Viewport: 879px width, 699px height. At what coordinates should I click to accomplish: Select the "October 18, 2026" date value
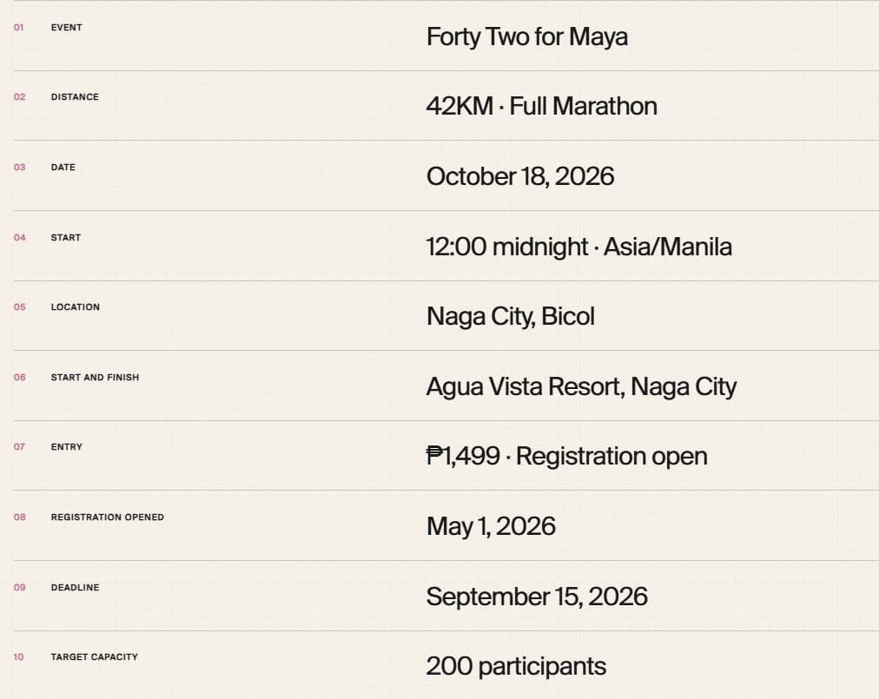[x=519, y=176]
